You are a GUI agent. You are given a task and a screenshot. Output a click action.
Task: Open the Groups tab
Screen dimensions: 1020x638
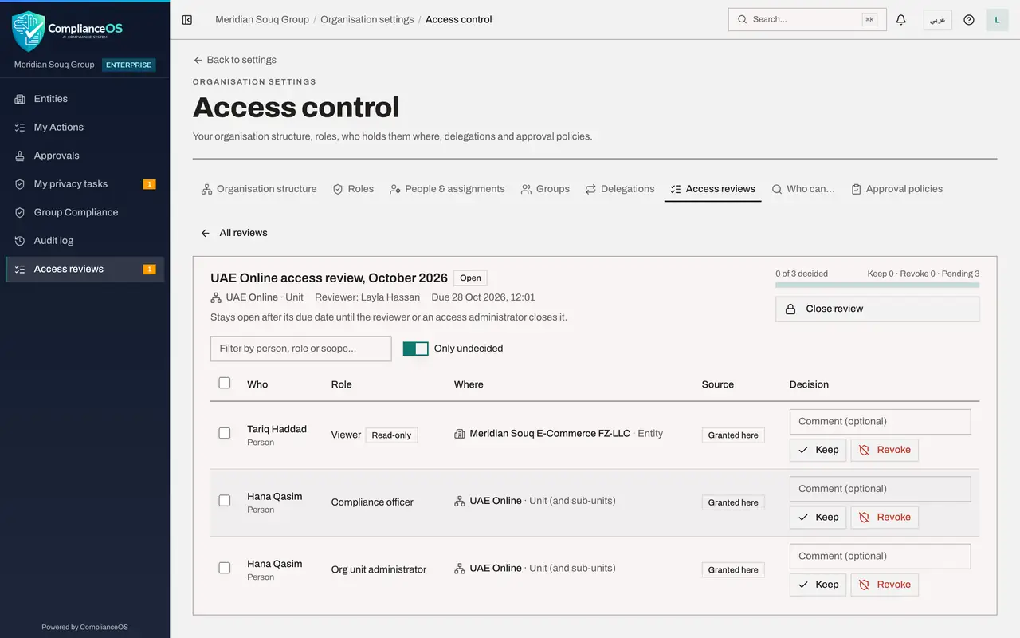(545, 189)
